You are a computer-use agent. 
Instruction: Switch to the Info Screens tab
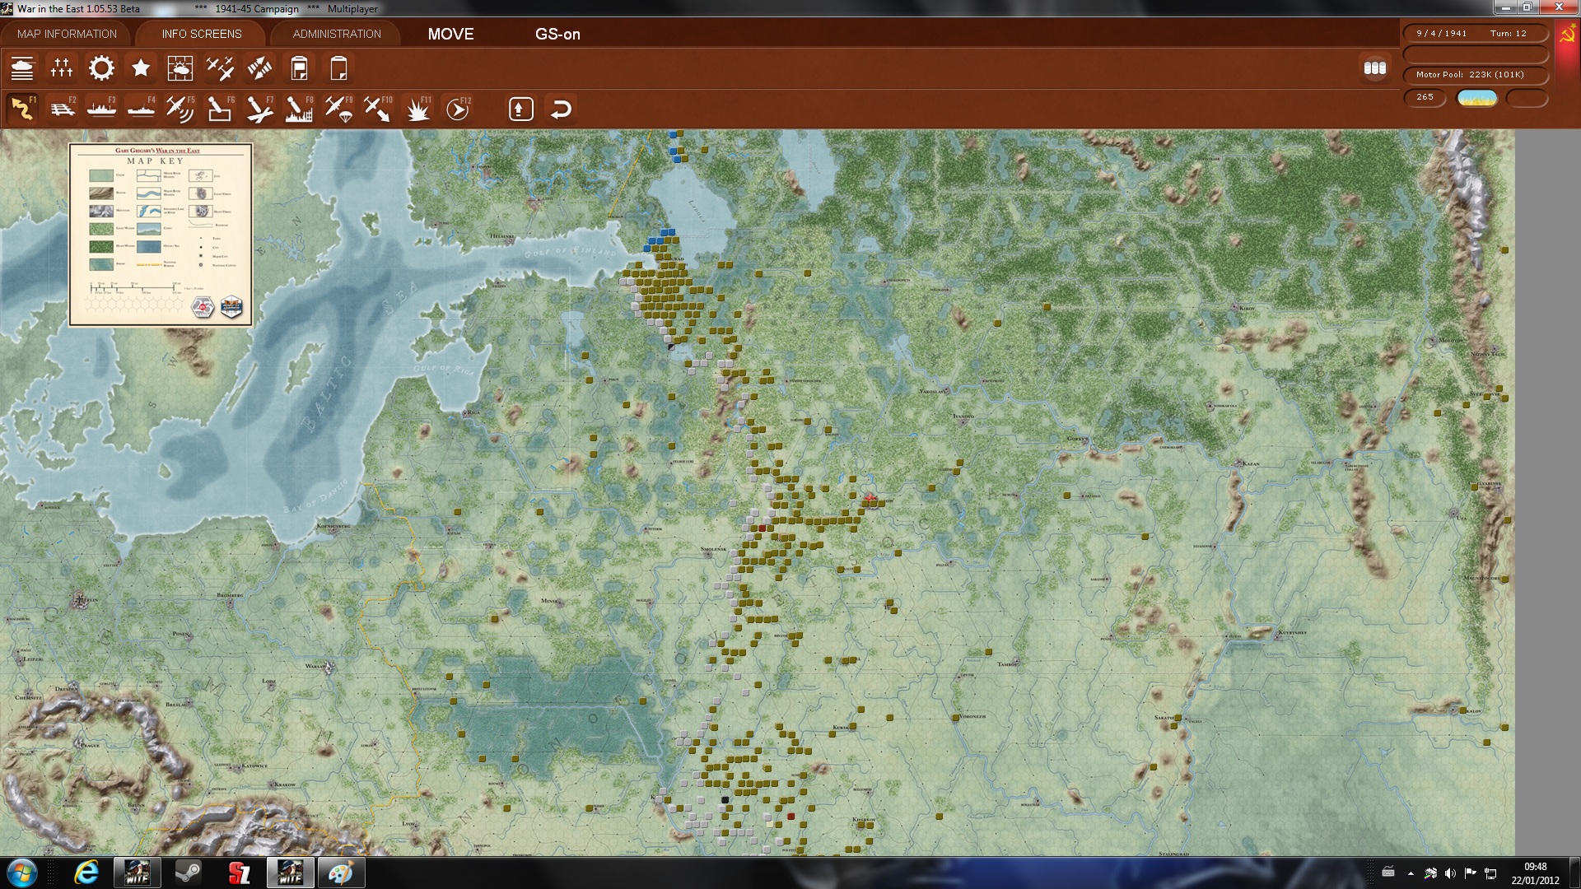(x=202, y=34)
